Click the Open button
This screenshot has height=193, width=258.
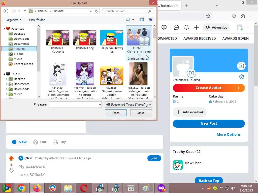coord(116,113)
